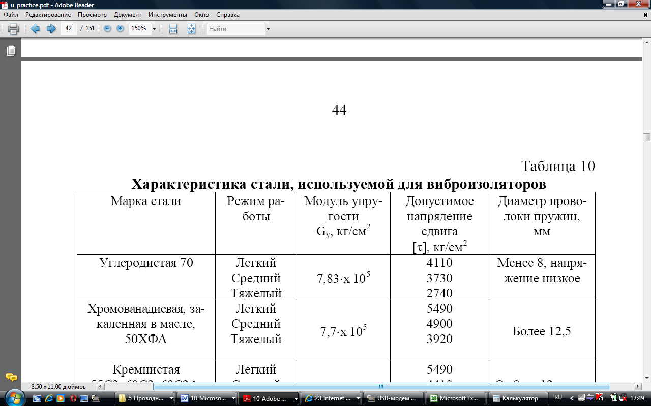Viewport: 651px width, 406px height.
Task: Open the zoom level dropdown arrow
Action: 154,29
